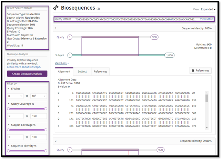The image size is (222, 160).
Task: Click the BLAST Score: 1800 text
Action: (x=69, y=83)
